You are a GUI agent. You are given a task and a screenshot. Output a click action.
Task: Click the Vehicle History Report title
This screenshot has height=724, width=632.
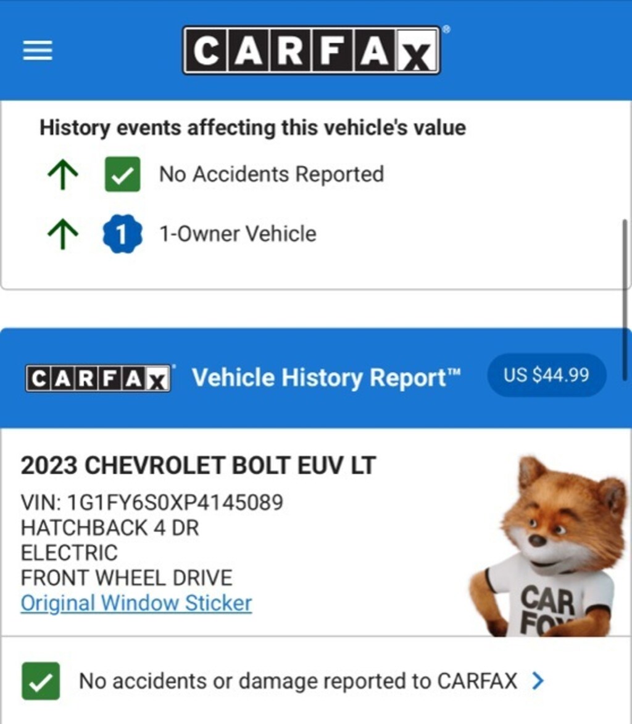point(326,377)
